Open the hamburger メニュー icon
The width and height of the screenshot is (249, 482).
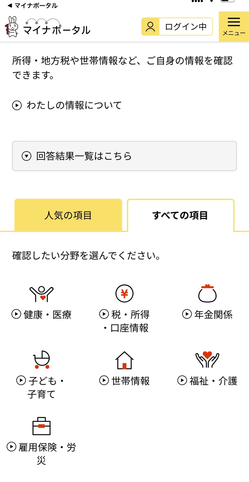click(234, 27)
